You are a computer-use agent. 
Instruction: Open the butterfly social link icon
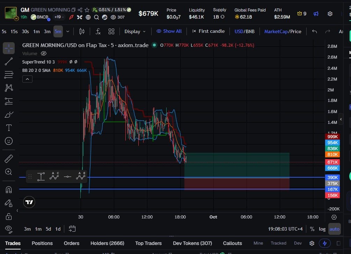(80, 17)
